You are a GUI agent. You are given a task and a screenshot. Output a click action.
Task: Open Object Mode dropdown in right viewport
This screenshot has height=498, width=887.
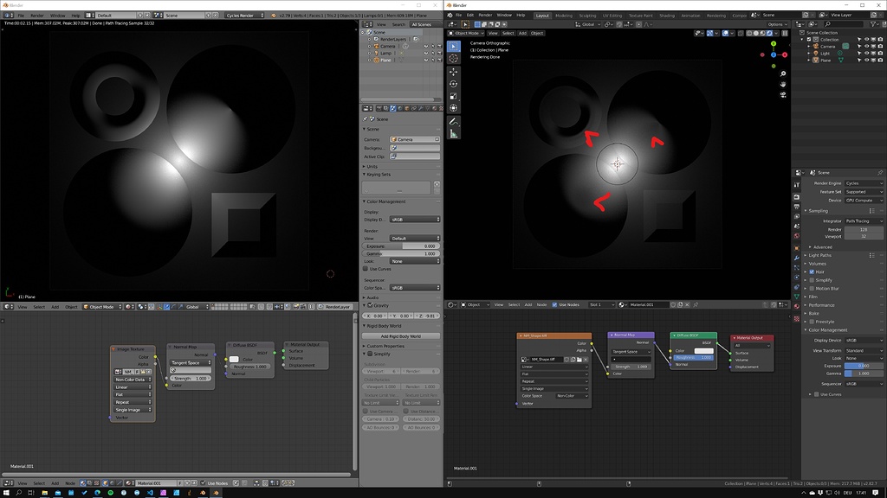pyautogui.click(x=466, y=34)
